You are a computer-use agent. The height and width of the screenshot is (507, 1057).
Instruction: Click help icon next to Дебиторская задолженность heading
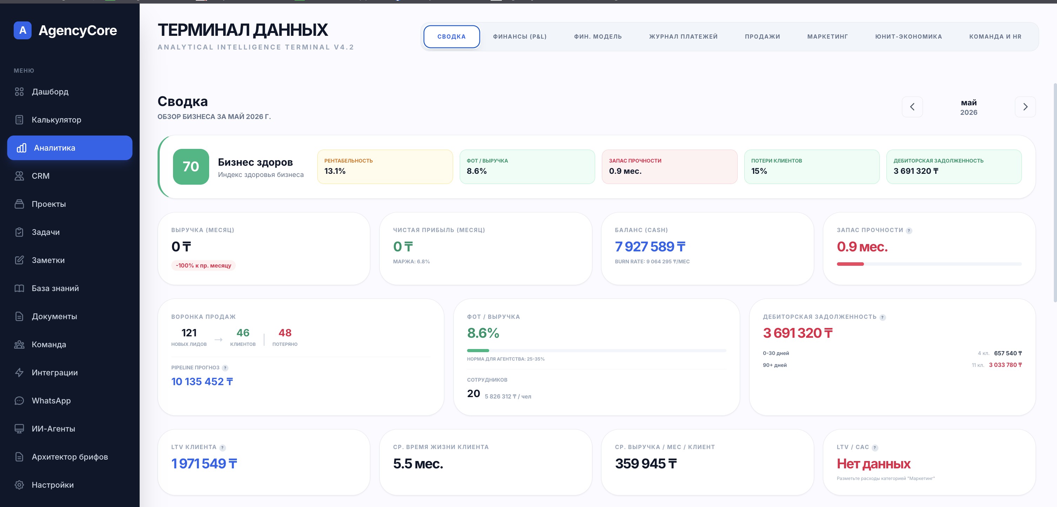[883, 317]
